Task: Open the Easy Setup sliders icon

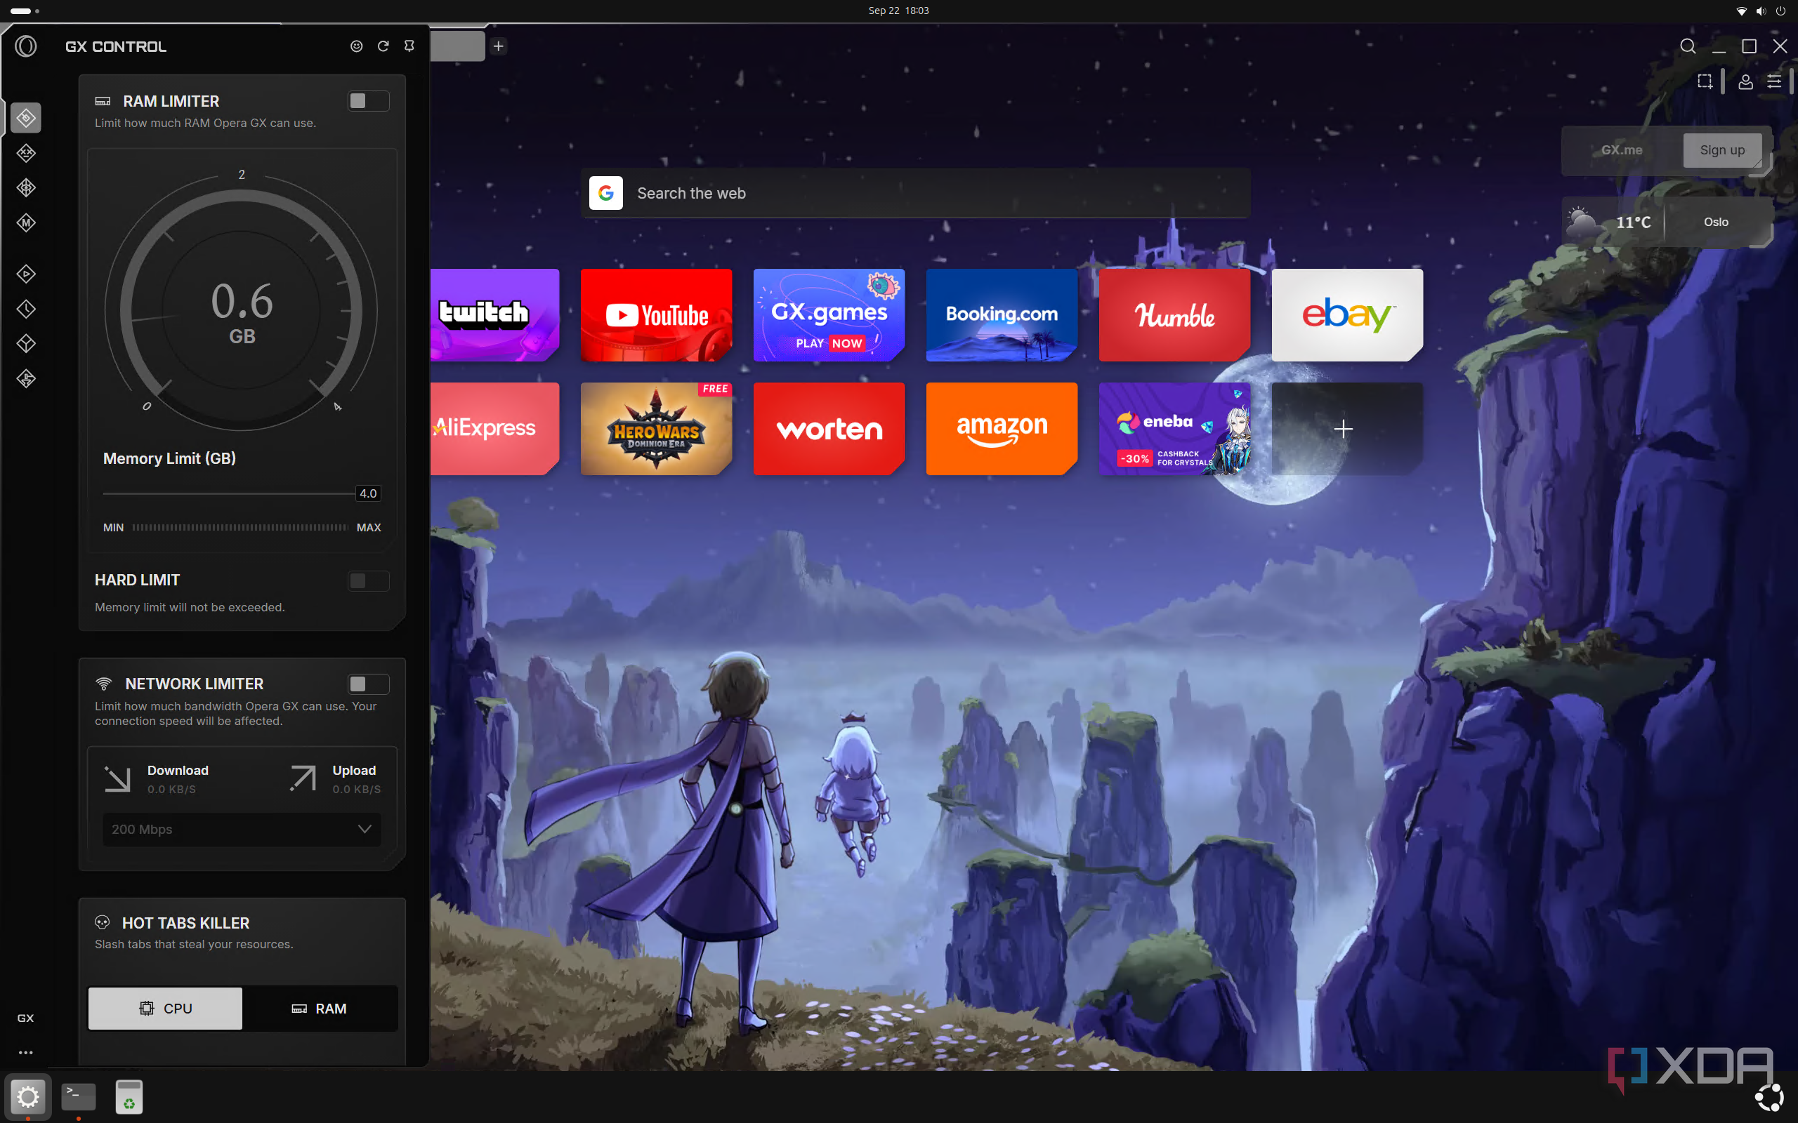Action: point(1775,81)
